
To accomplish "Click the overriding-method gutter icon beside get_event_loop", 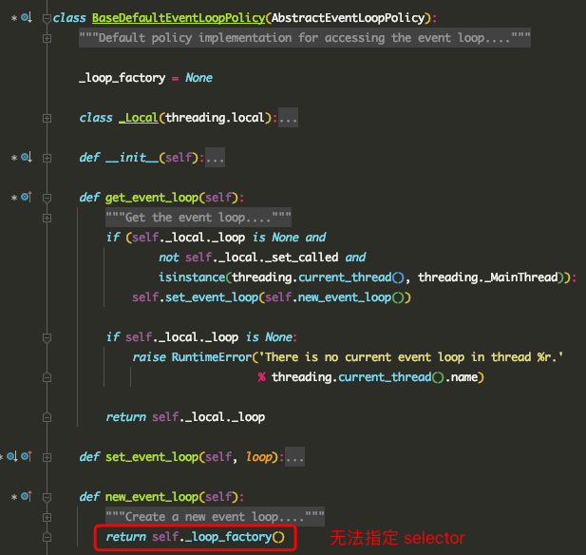I will point(27,197).
